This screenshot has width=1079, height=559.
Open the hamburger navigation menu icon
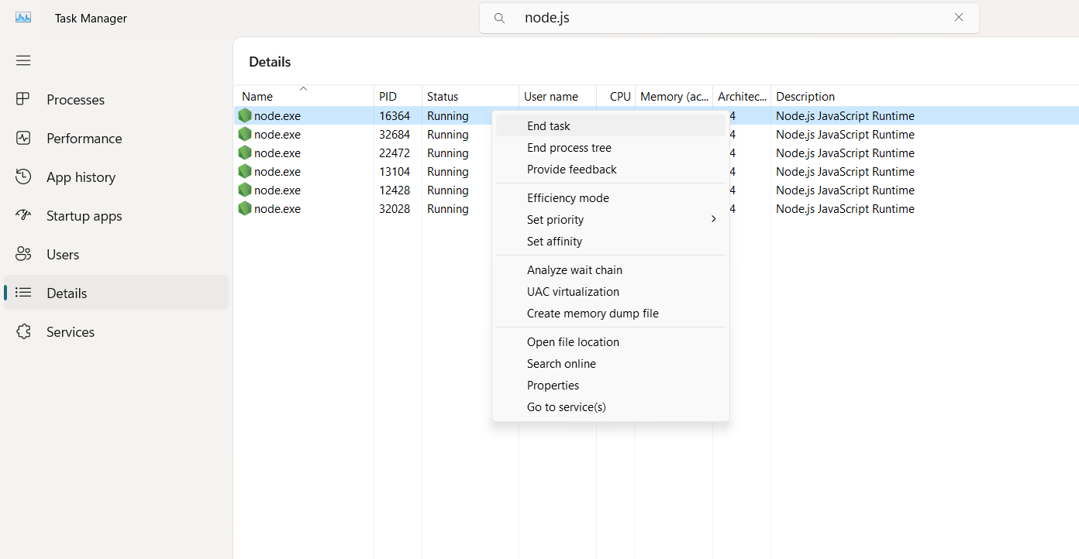pyautogui.click(x=23, y=60)
